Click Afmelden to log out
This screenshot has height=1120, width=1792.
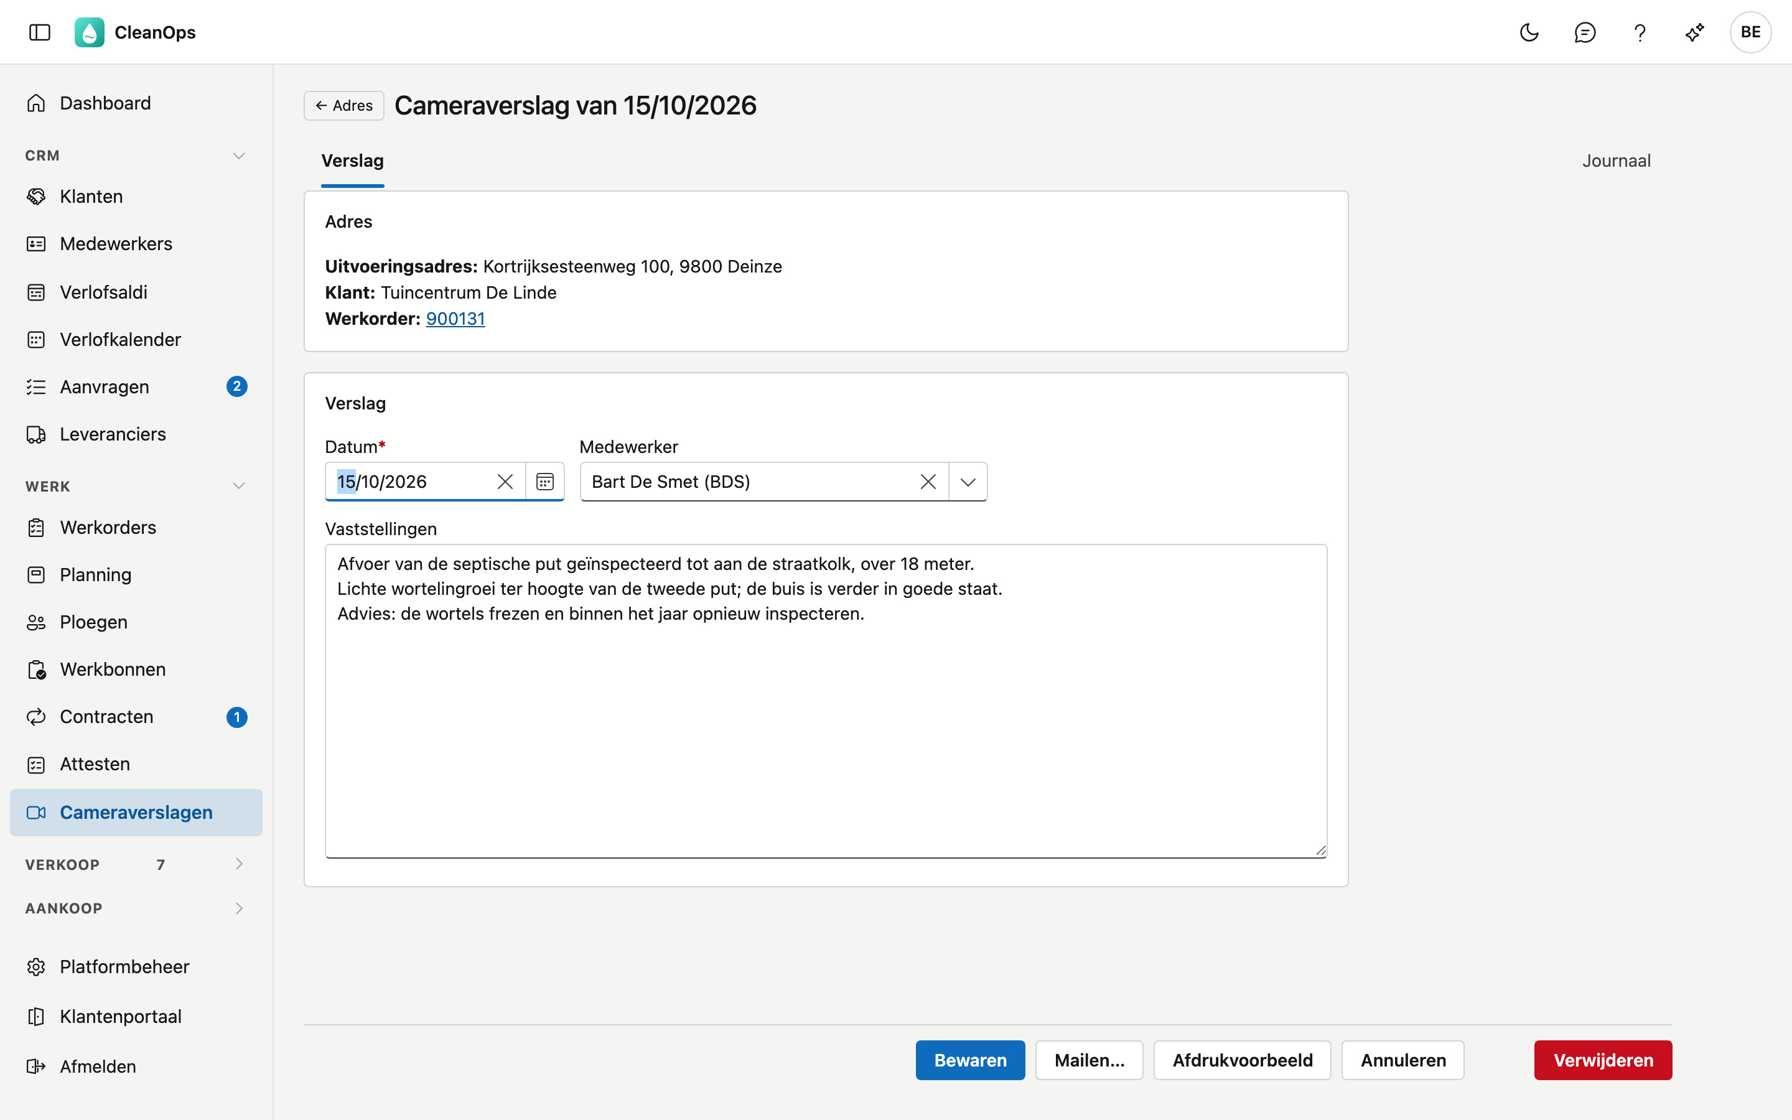pyautogui.click(x=136, y=1066)
